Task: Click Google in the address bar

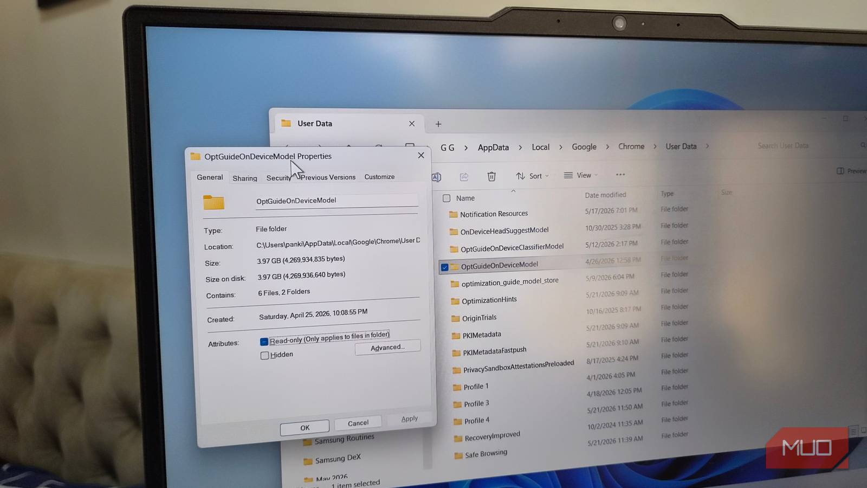Action: point(584,147)
